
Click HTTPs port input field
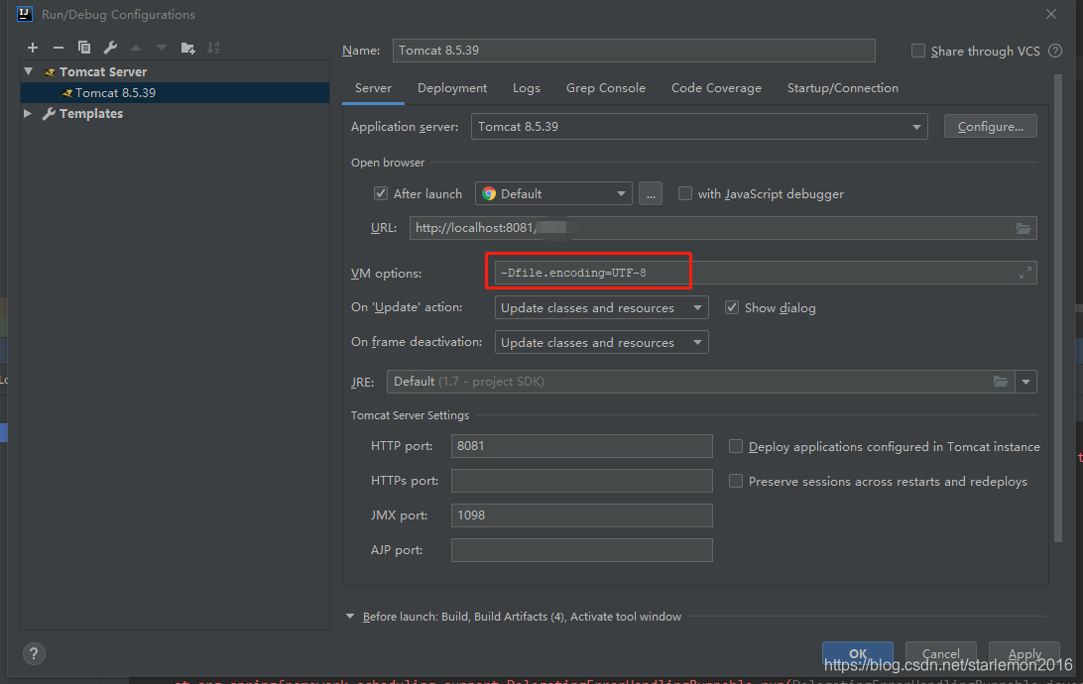[x=581, y=481]
